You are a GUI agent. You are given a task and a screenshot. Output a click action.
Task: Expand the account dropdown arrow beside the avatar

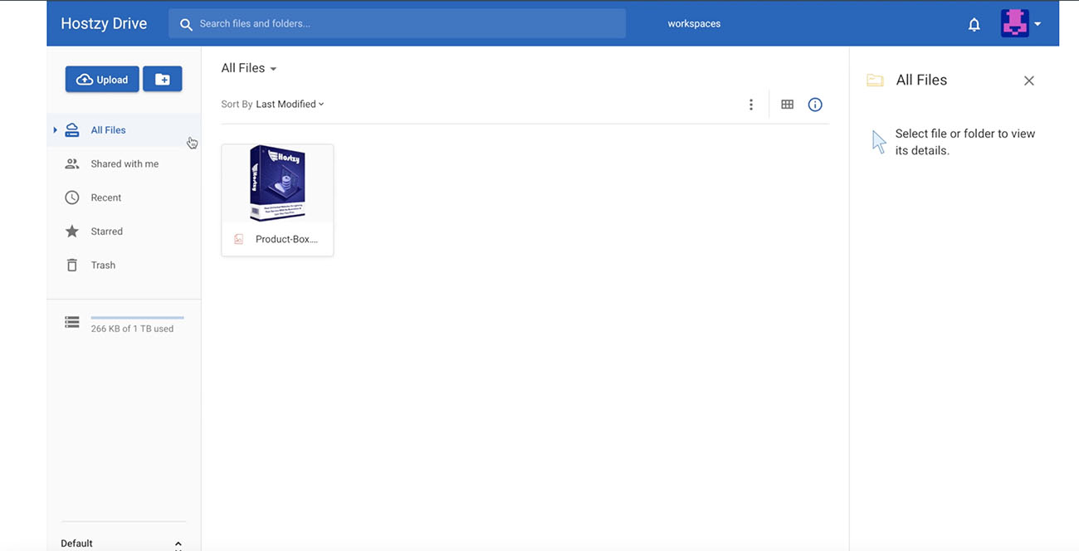coord(1037,24)
